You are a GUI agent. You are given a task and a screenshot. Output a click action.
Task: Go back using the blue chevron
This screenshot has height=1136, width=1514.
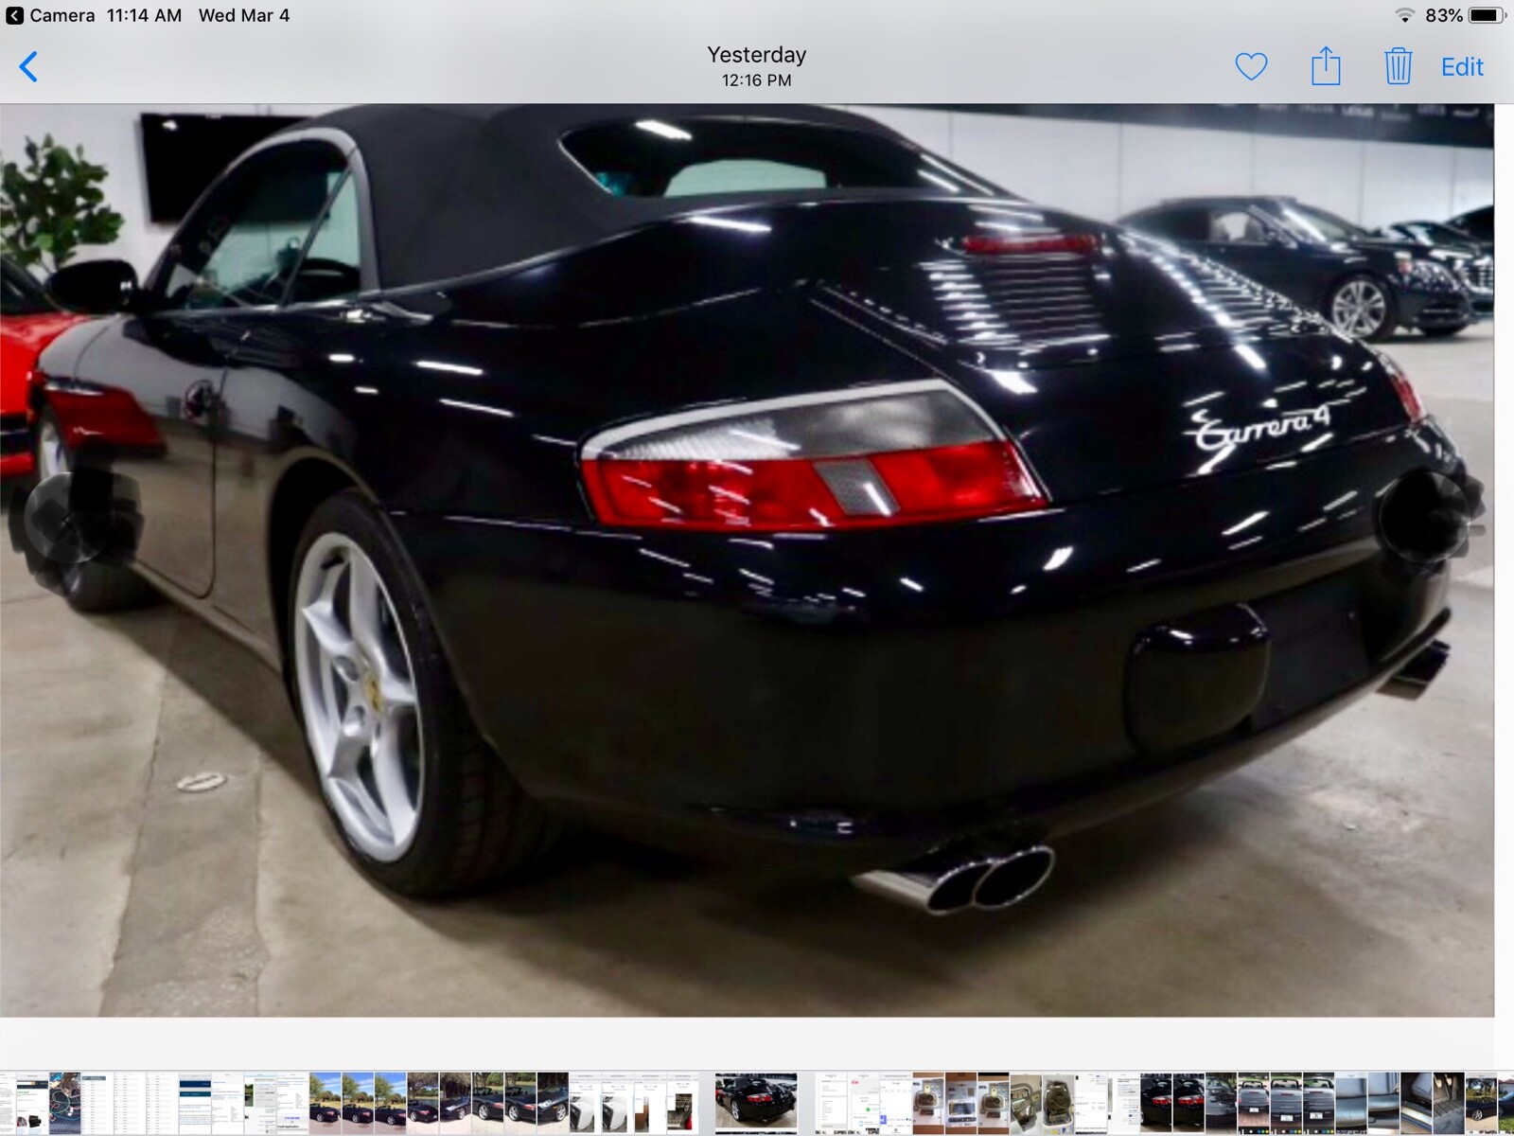pyautogui.click(x=28, y=67)
